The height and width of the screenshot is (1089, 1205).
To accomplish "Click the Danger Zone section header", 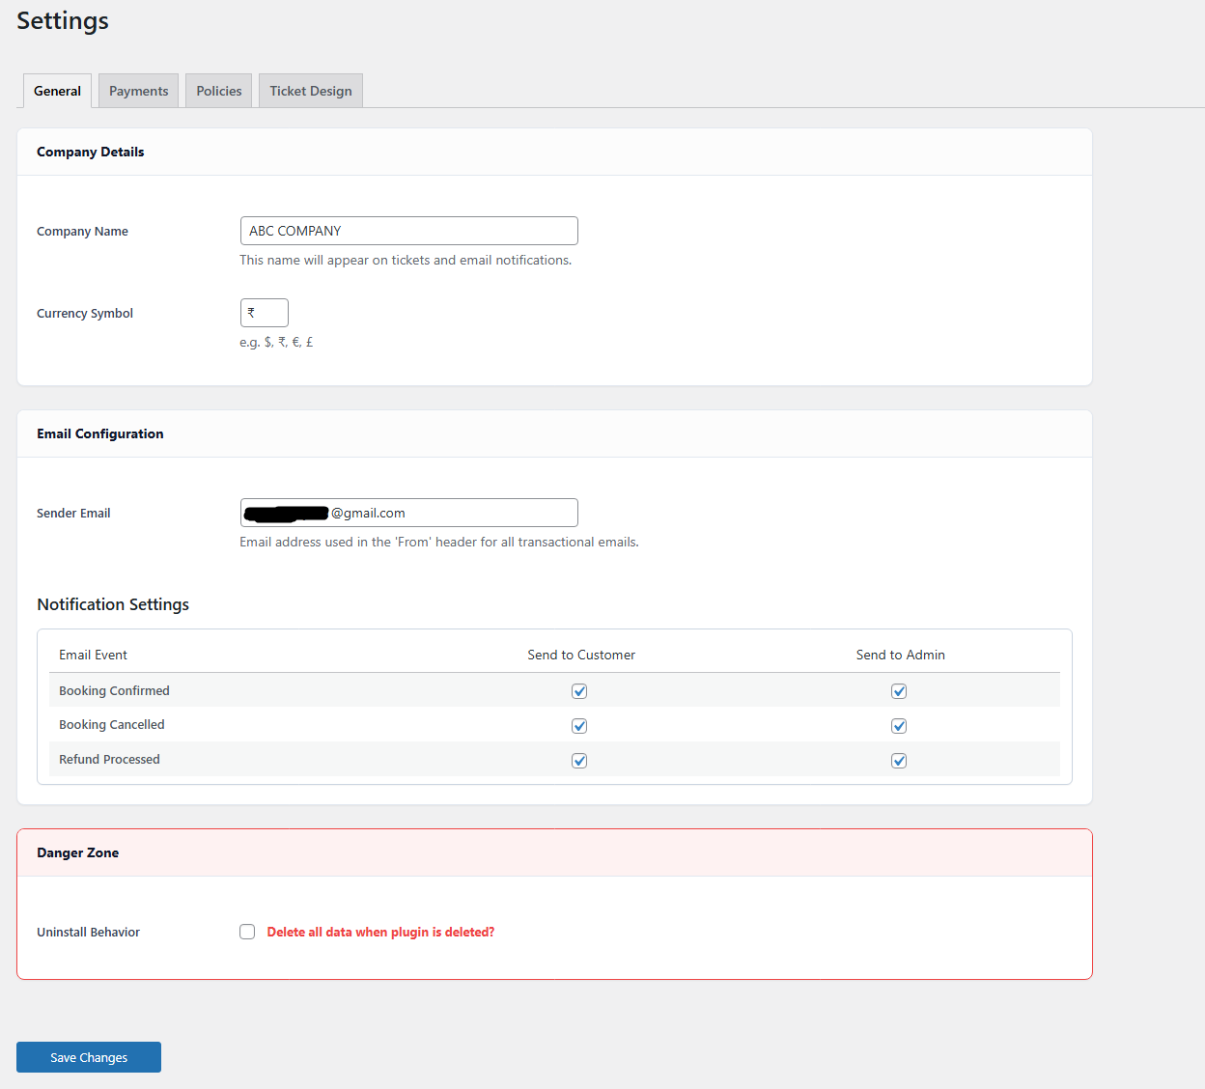I will pos(77,852).
